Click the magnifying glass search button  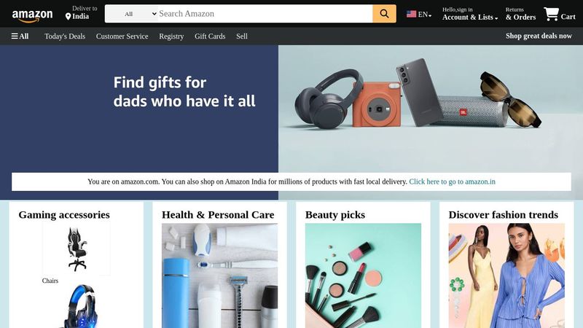[384, 14]
